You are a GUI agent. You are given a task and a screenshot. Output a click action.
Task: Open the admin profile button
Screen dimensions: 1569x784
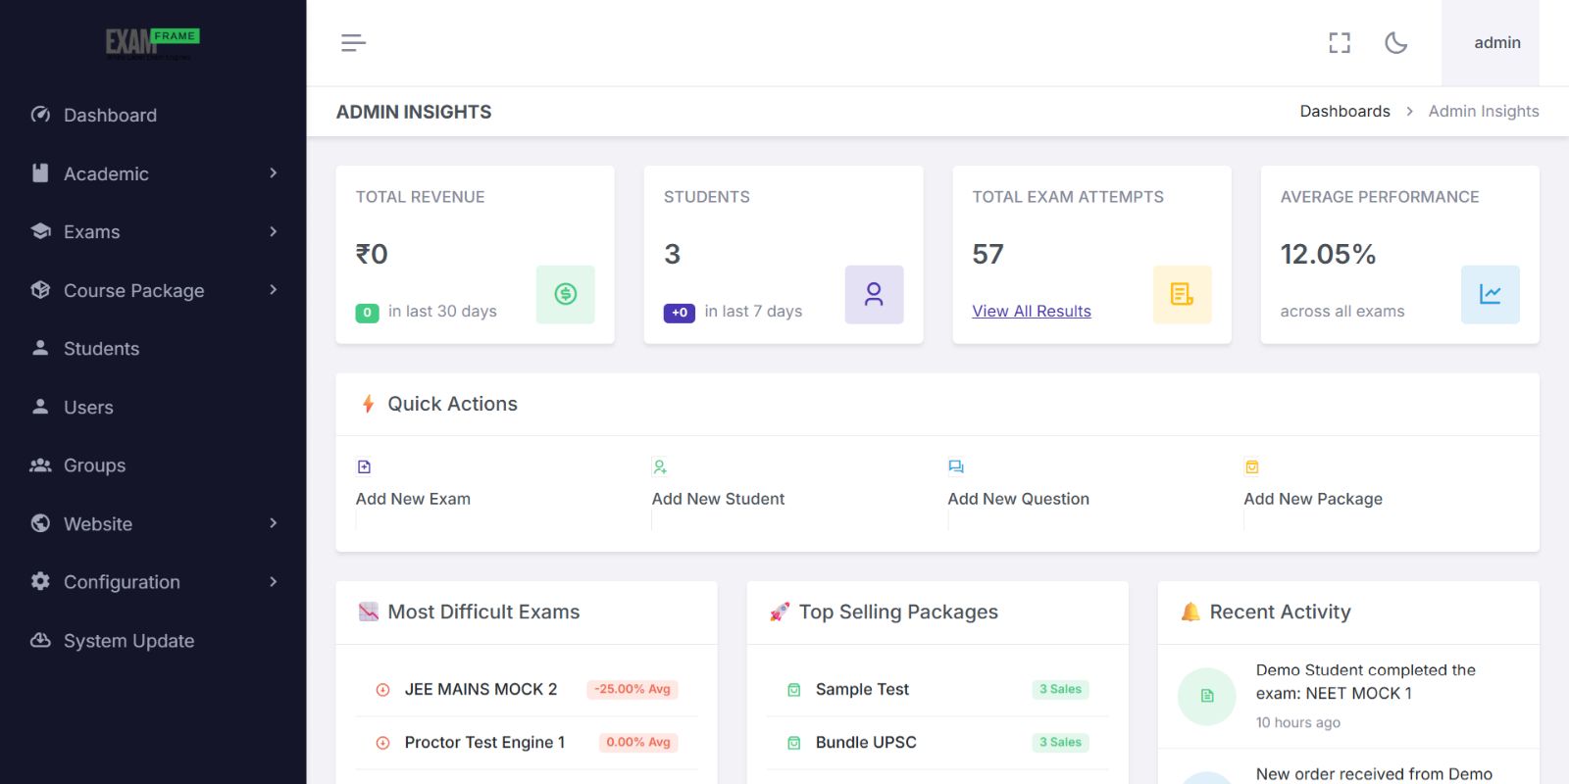(1496, 43)
